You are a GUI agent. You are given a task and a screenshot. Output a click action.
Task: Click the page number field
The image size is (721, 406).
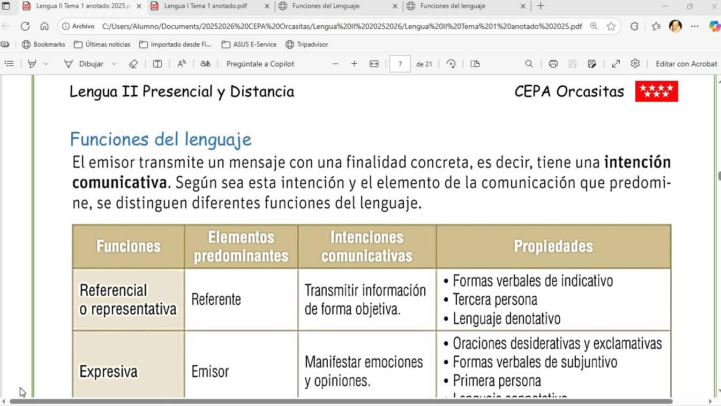tap(400, 64)
